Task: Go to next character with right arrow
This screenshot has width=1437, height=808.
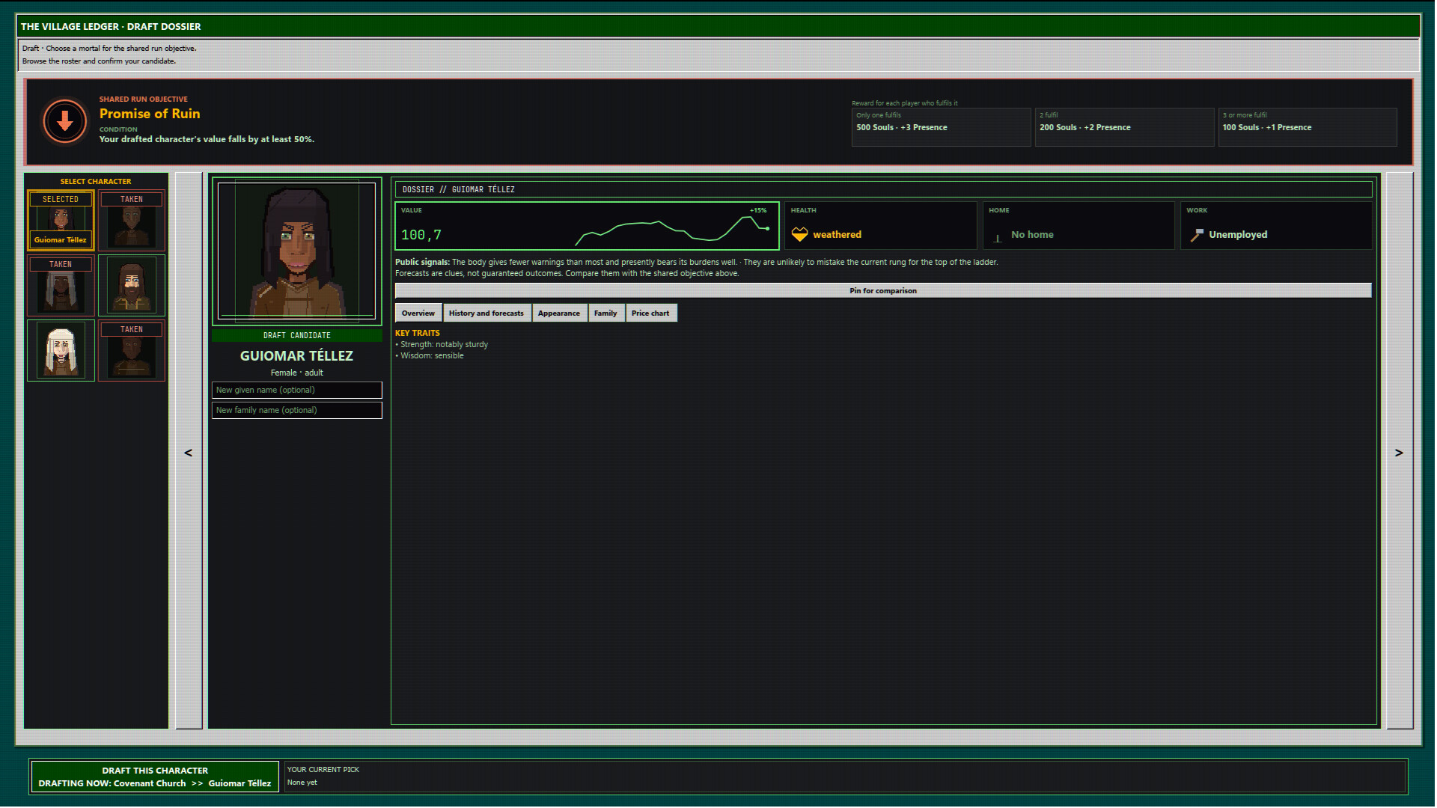Action: (x=1399, y=451)
